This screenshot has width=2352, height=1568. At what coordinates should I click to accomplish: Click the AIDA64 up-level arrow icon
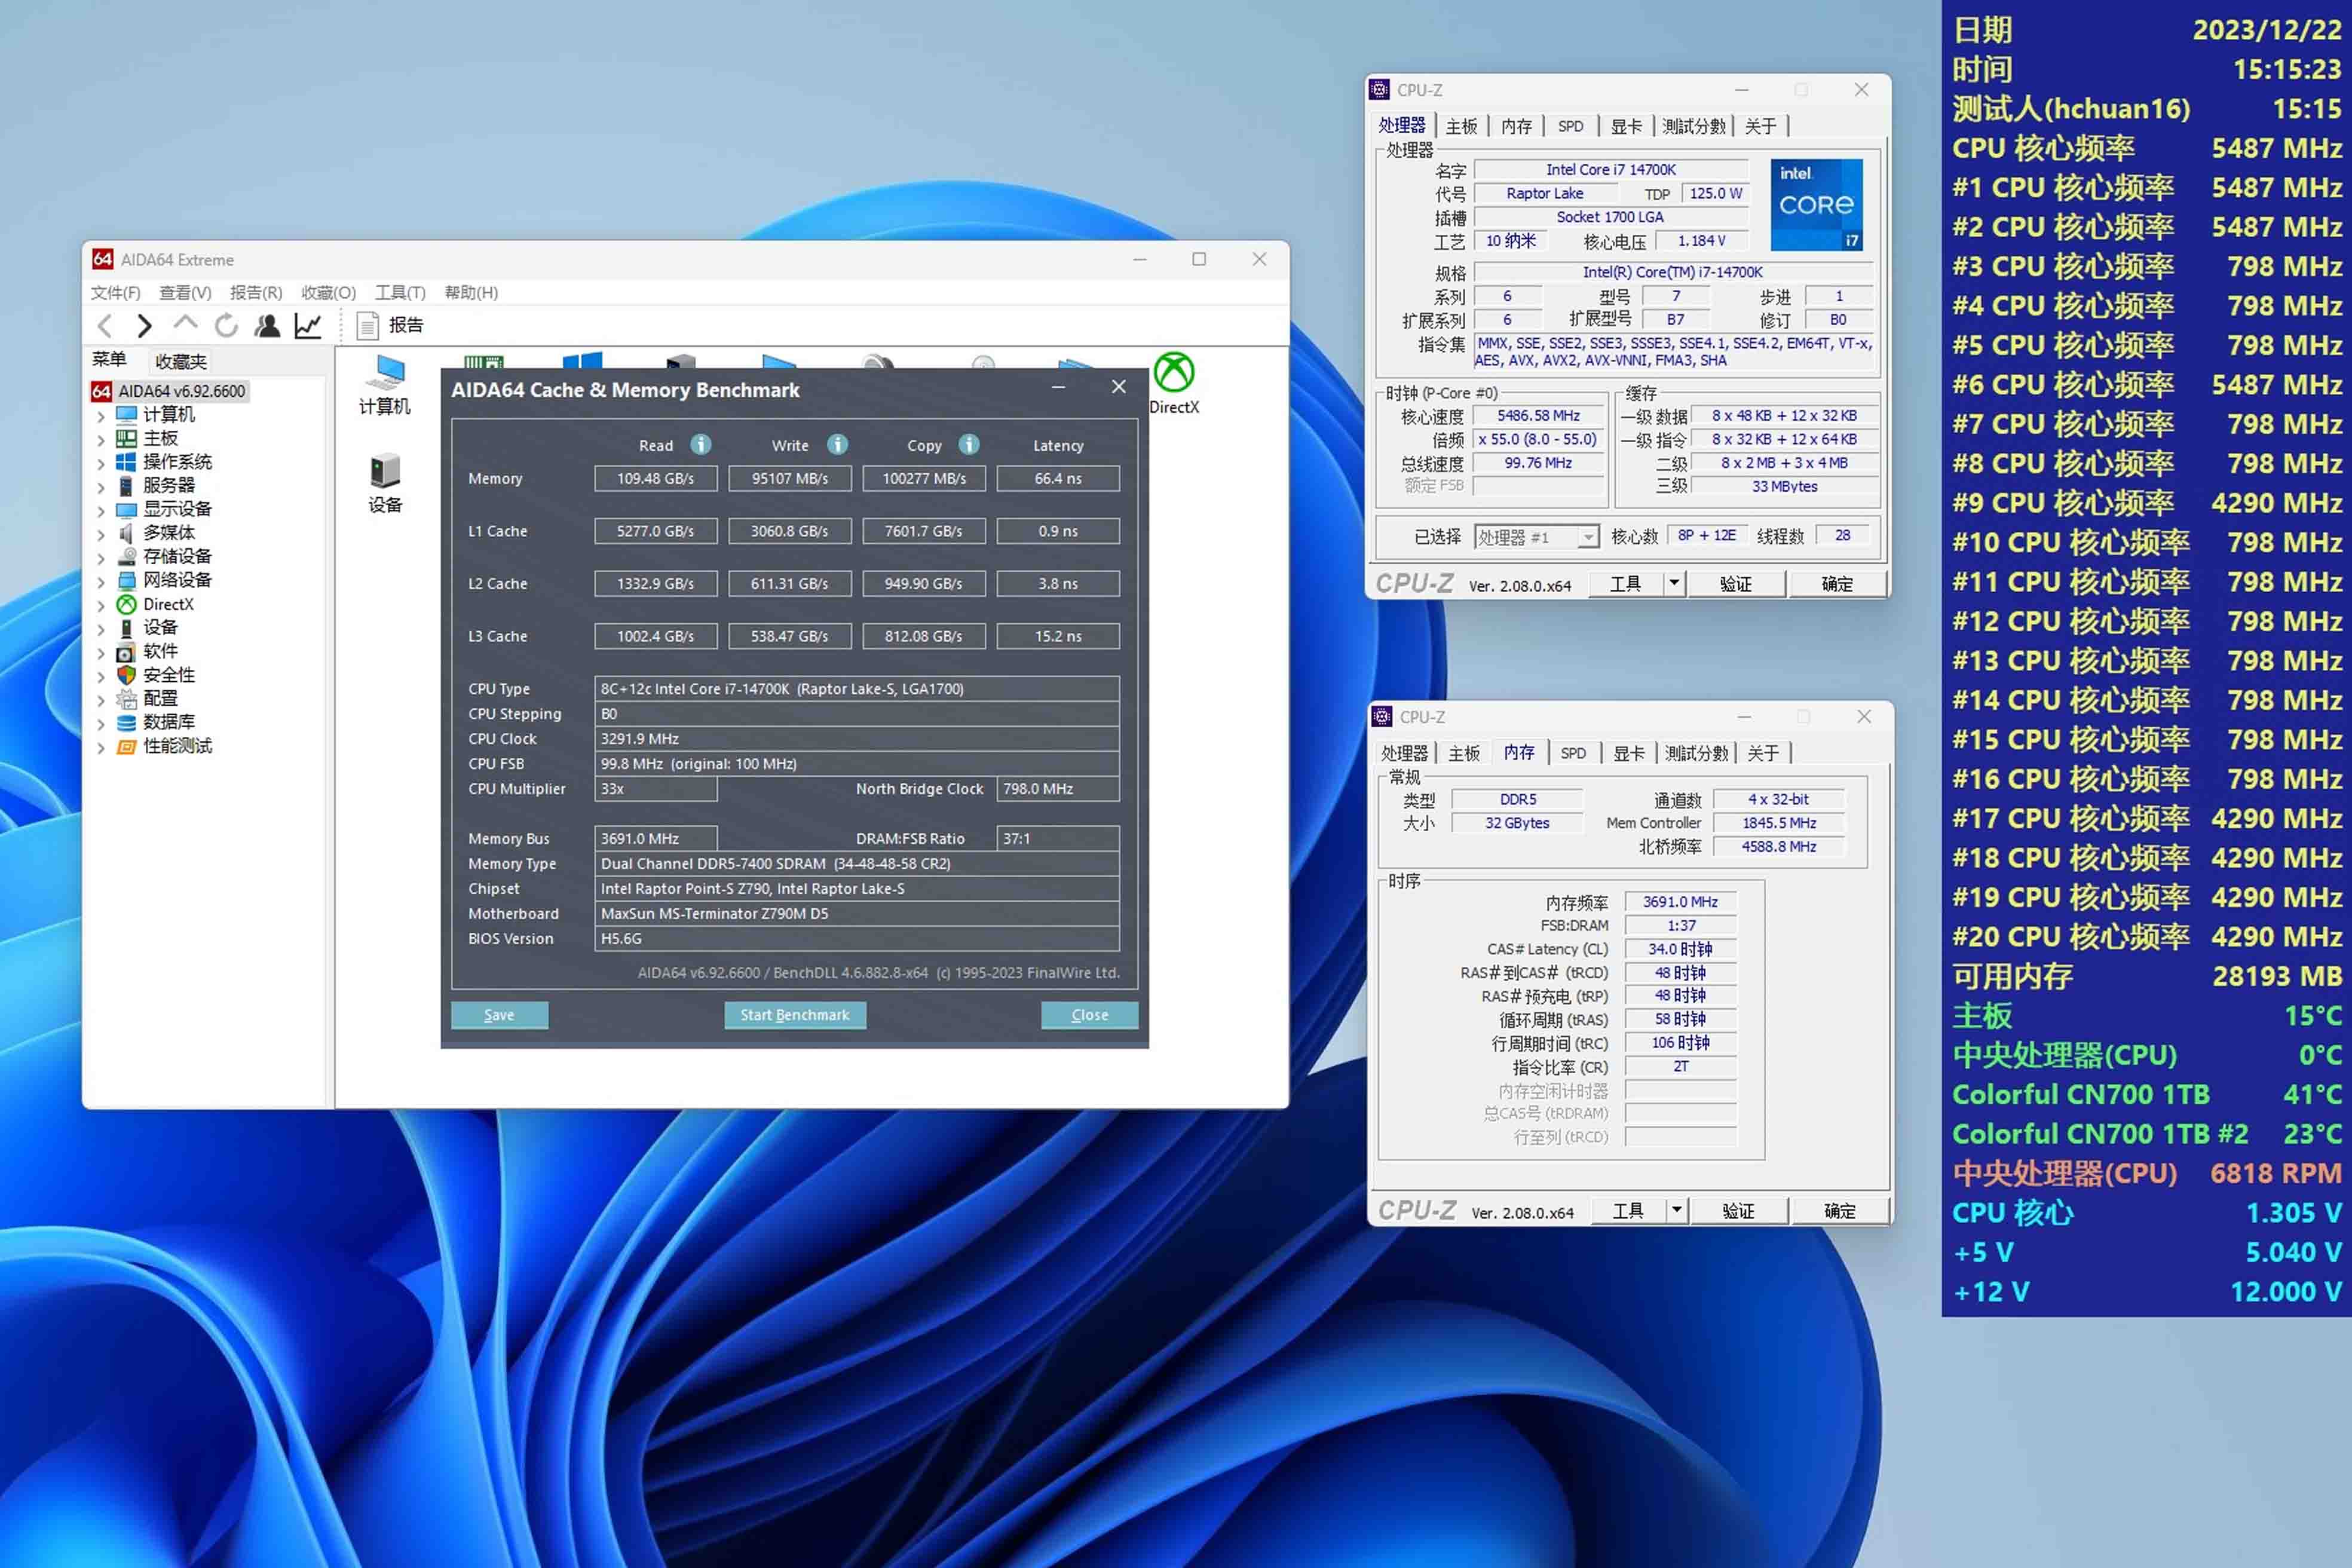tap(185, 323)
